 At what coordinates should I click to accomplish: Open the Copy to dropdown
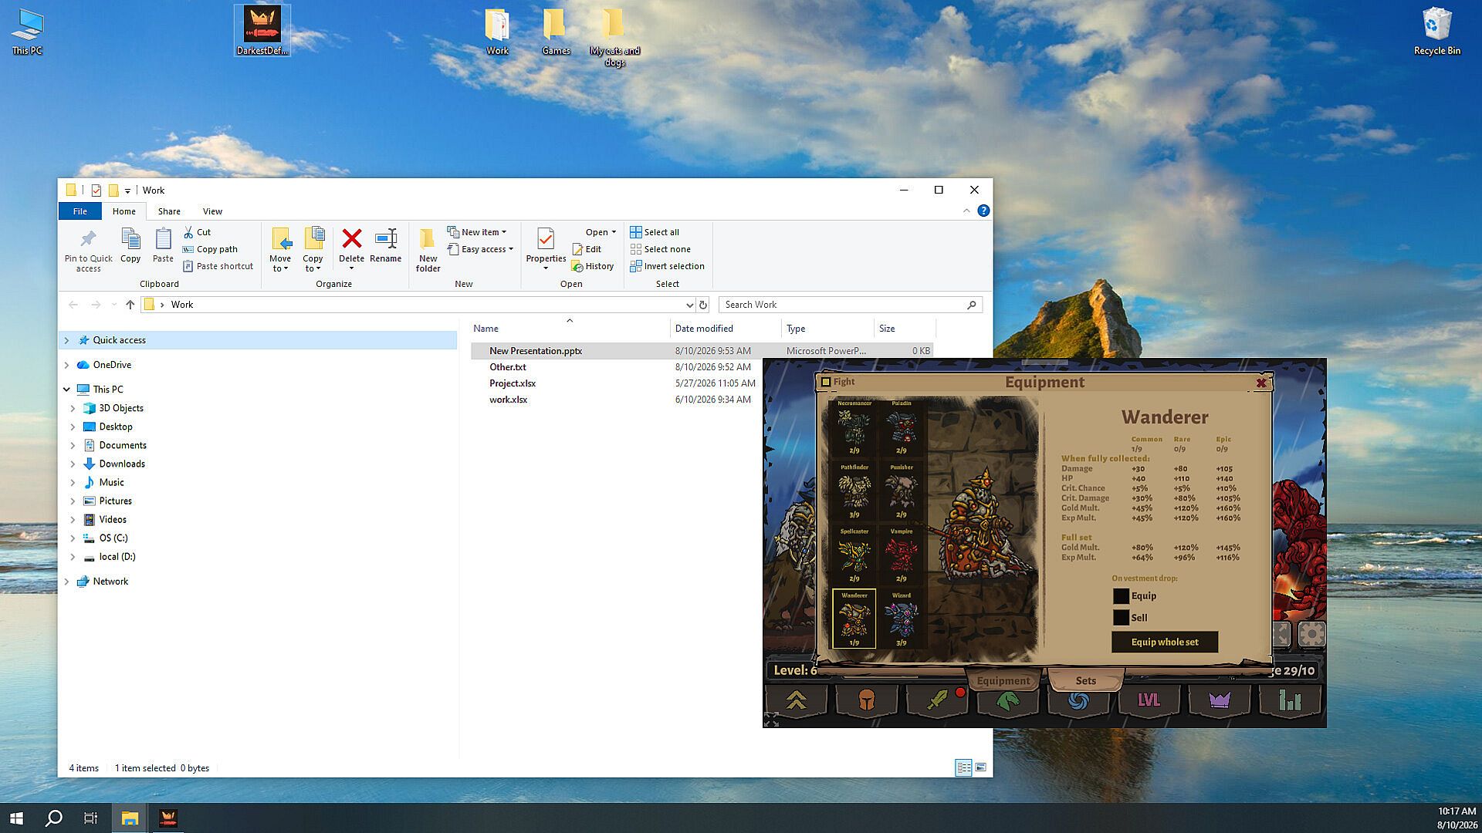pyautogui.click(x=313, y=250)
